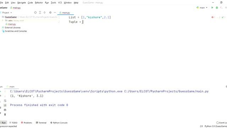Open the Project panel gear options
This screenshot has height=128, width=227.
[50, 12]
